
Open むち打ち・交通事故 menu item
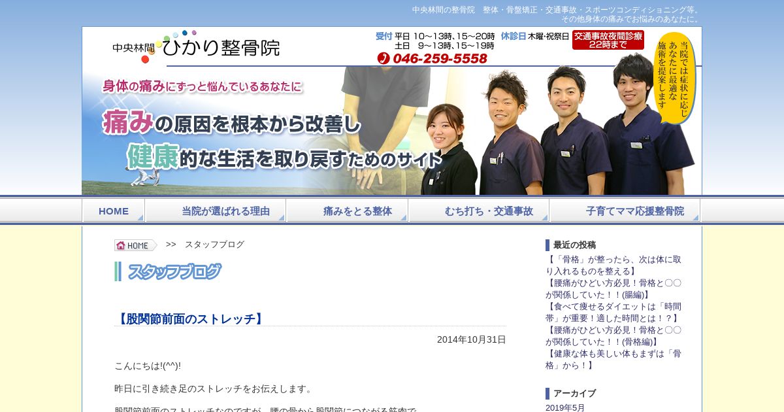point(479,211)
